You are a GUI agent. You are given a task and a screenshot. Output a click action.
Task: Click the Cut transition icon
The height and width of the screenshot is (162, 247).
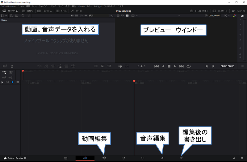click(96, 66)
